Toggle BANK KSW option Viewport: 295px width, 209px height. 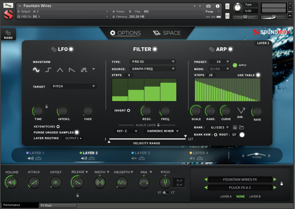tap(215, 135)
